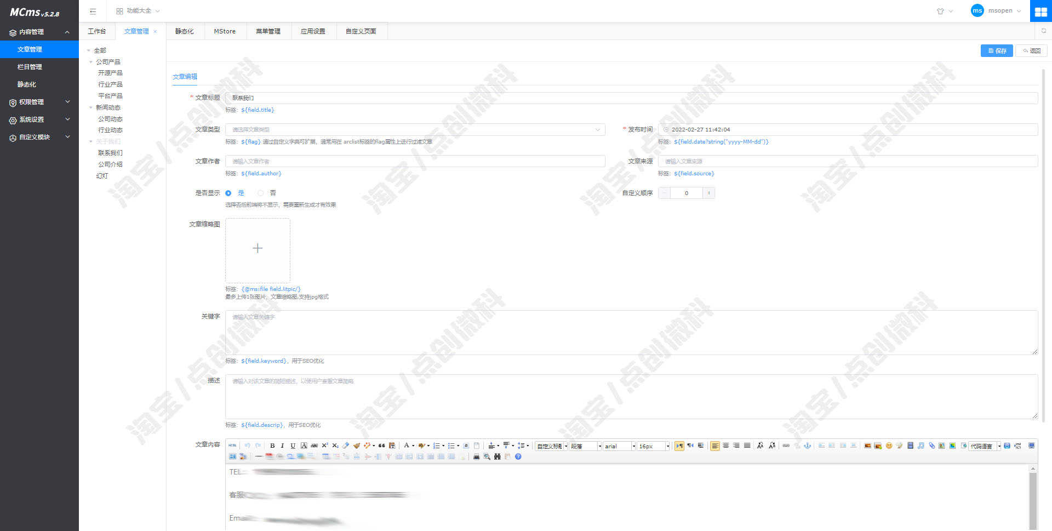
Task: Select '否' for display option
Action: tap(261, 193)
